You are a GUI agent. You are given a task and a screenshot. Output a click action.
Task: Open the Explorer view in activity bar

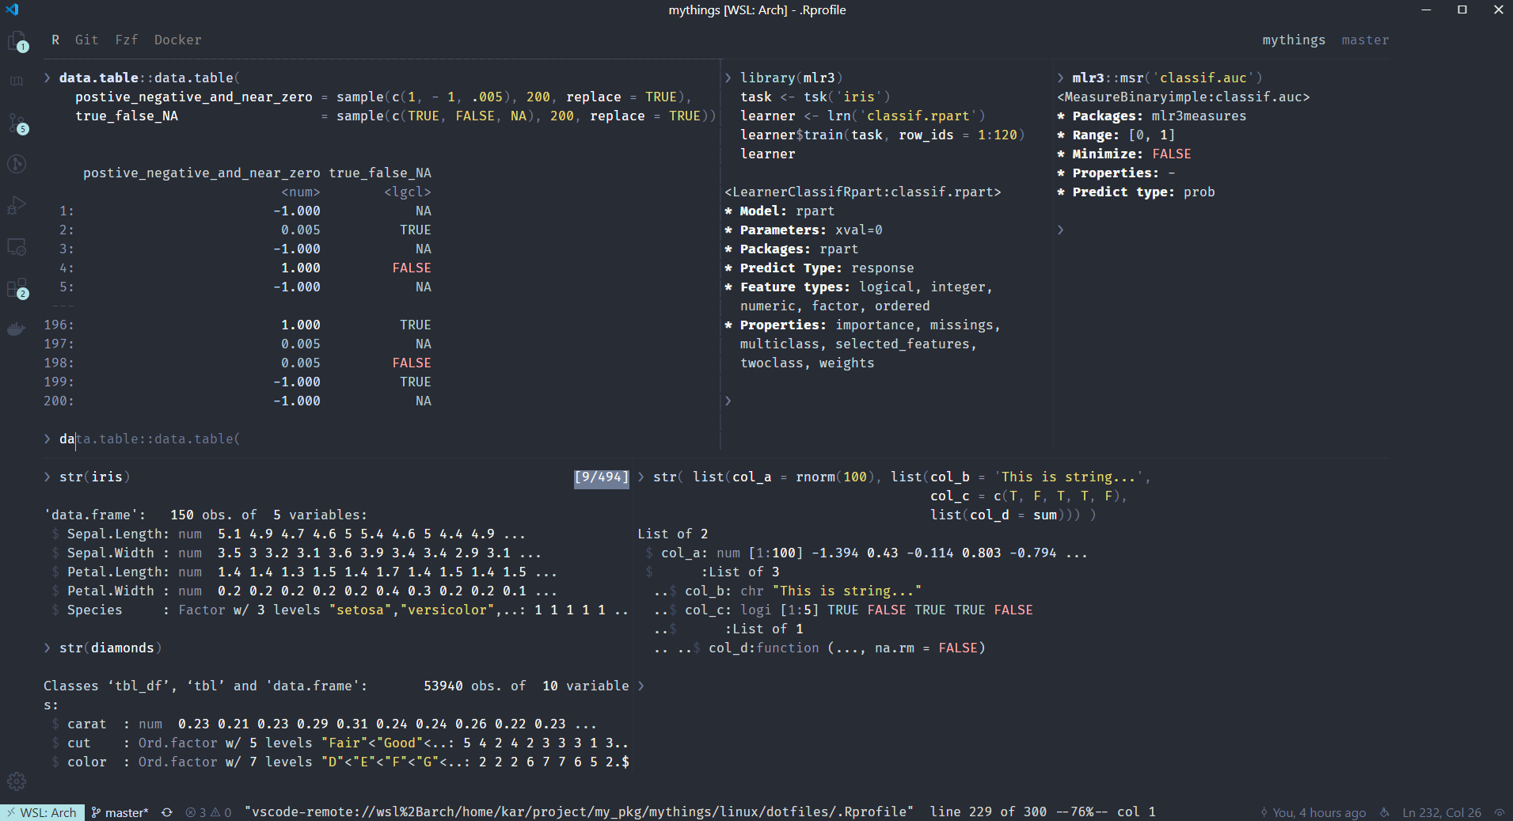(x=17, y=41)
